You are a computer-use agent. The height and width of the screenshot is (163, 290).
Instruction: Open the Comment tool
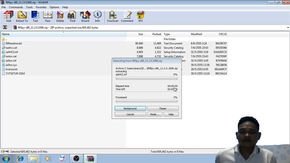click(x=127, y=16)
